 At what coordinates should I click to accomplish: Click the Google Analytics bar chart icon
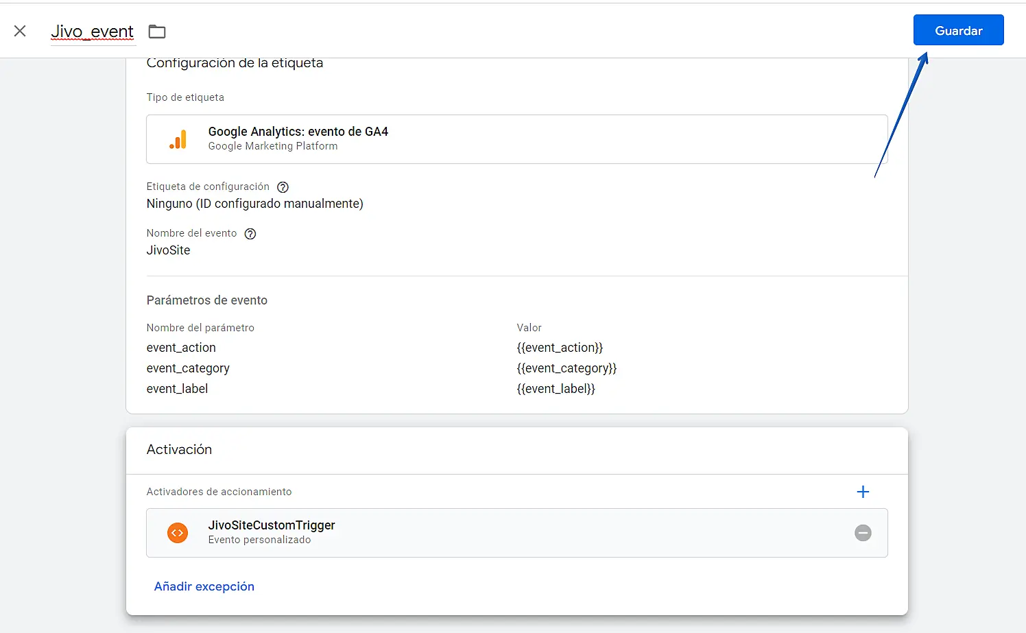tap(178, 139)
